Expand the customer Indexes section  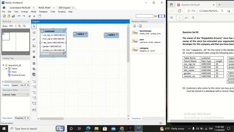64,54
